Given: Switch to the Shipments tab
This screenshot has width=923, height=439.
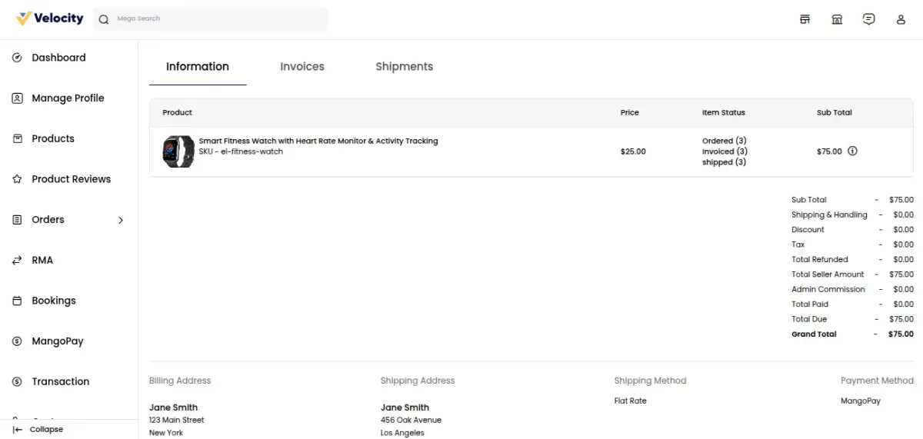Looking at the screenshot, I should 405,67.
